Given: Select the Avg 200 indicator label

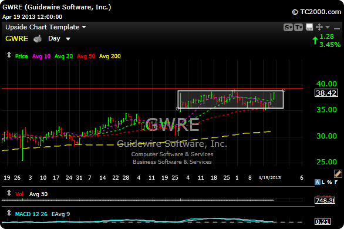Looking at the screenshot, I should coord(110,56).
